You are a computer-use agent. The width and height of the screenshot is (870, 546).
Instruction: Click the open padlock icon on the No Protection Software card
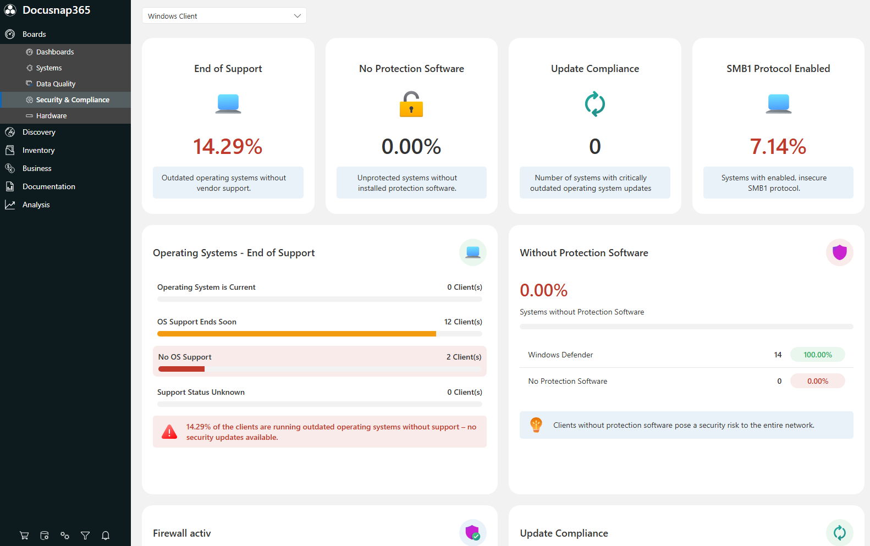coord(411,104)
